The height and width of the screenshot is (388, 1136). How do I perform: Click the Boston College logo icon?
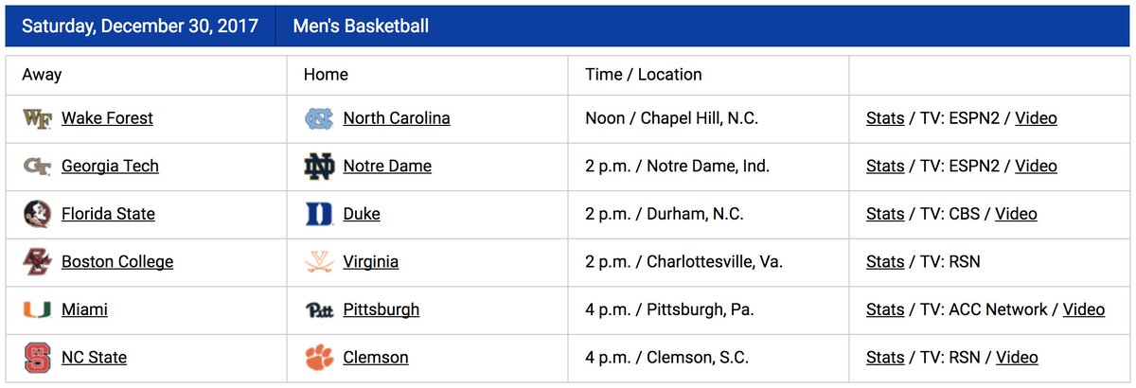(37, 262)
